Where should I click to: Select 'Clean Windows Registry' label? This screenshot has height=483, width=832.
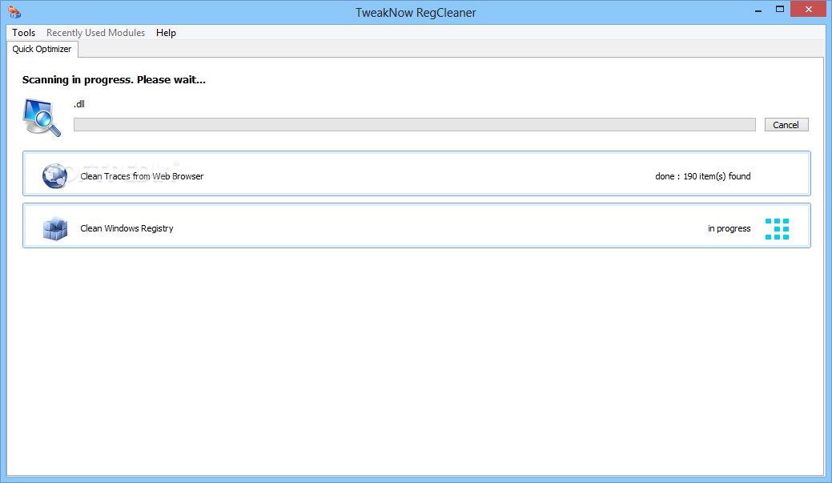(x=127, y=228)
